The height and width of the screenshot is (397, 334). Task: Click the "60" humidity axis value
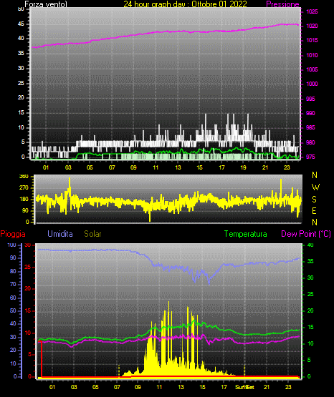13,298
